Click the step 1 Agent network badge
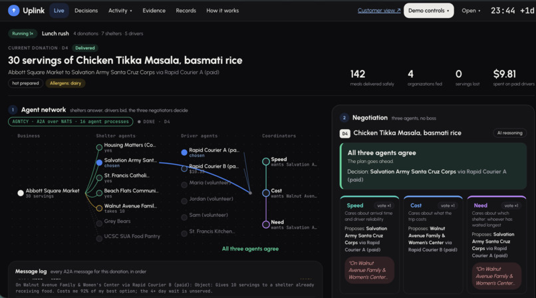Image resolution: width=536 pixels, height=298 pixels. pos(13,110)
